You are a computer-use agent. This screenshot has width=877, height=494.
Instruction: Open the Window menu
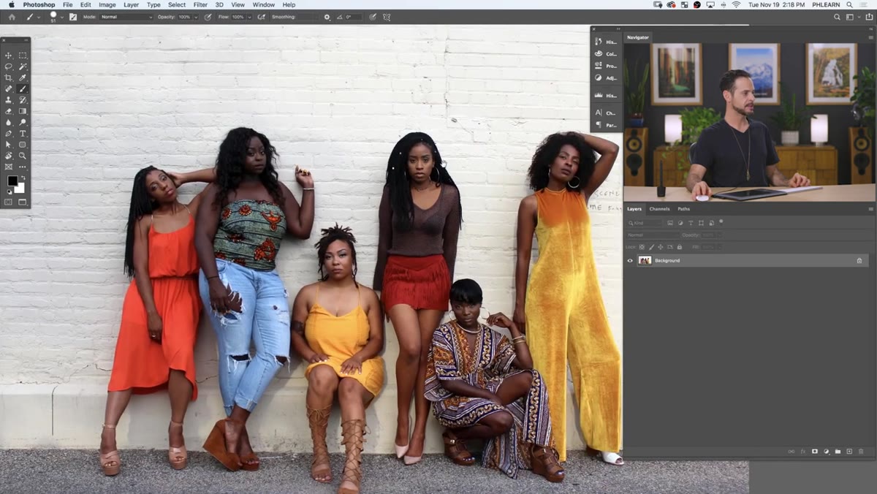click(264, 4)
